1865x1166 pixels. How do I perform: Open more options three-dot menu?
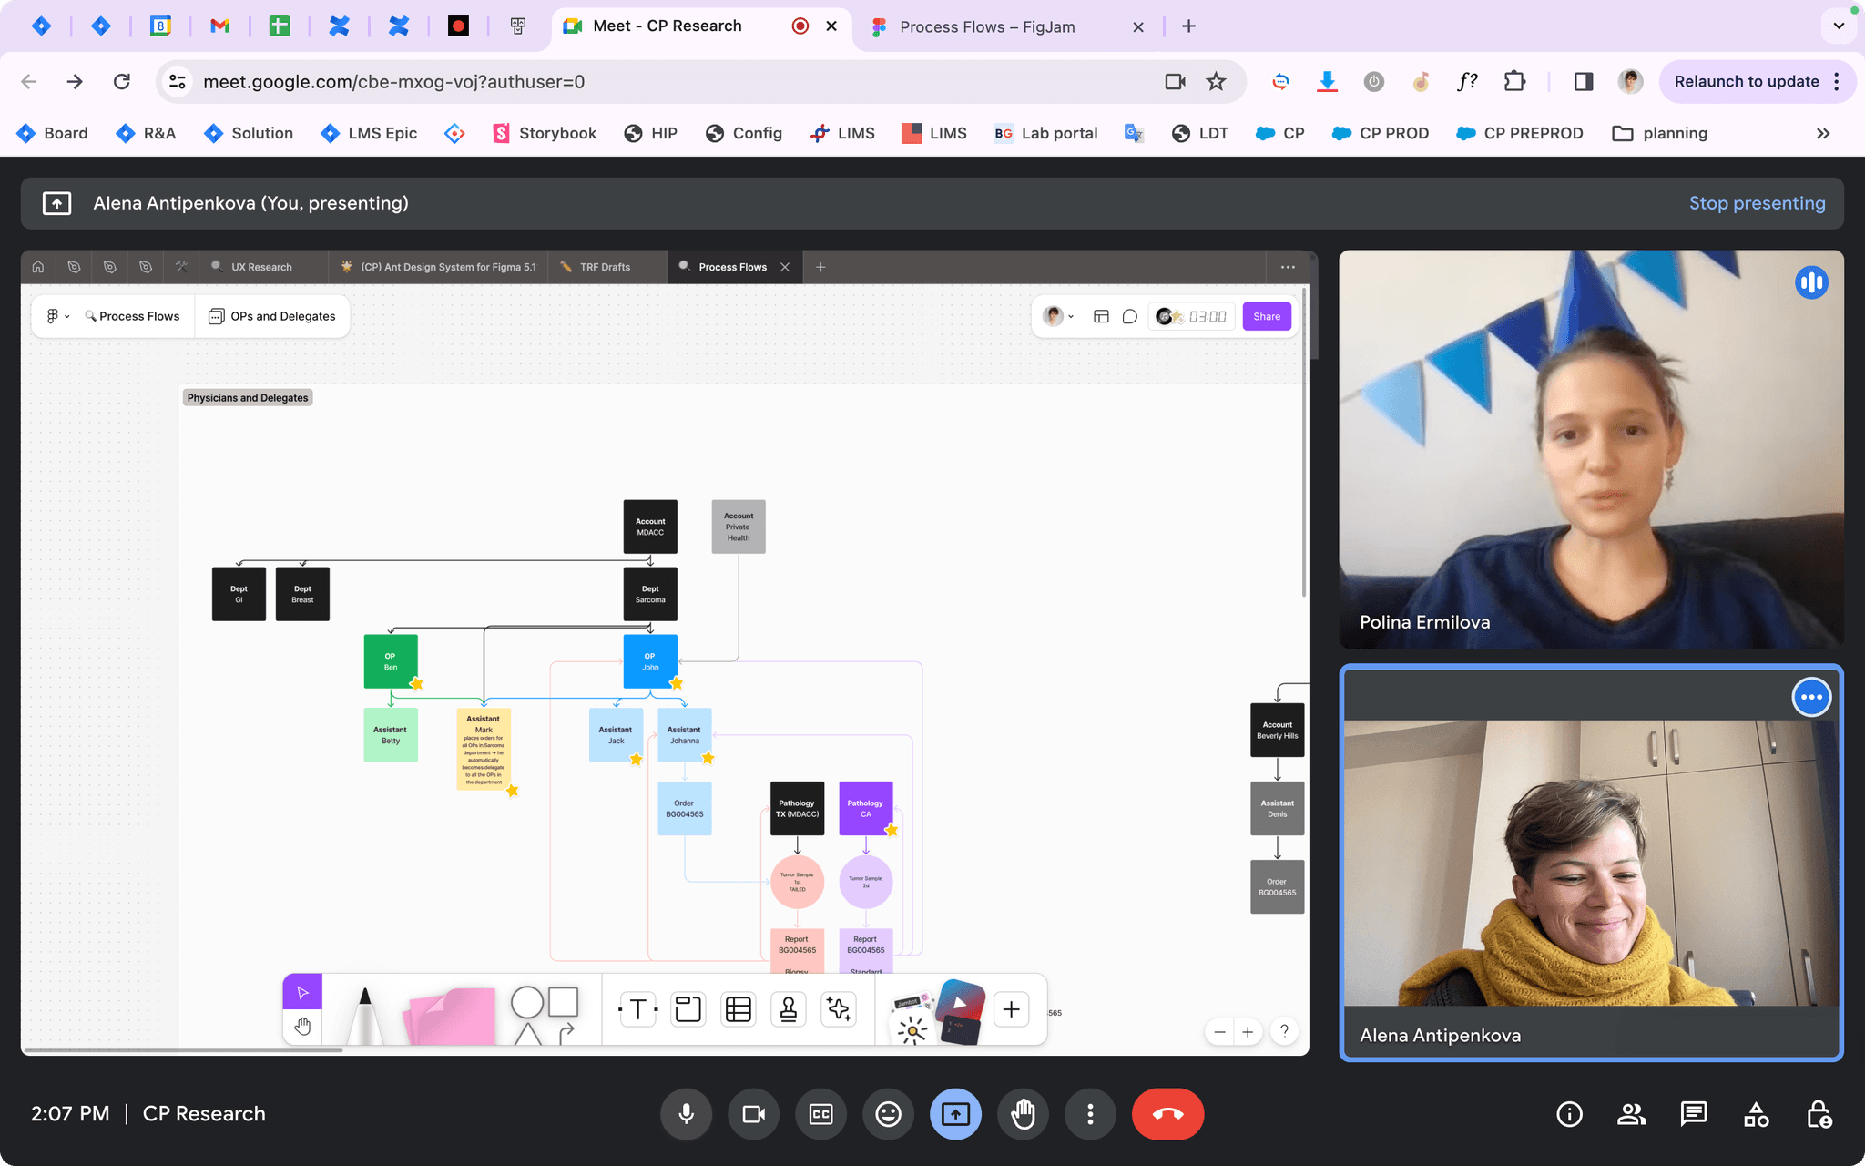click(1090, 1113)
